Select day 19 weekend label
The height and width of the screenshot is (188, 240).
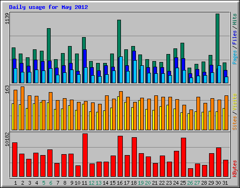[141, 183]
